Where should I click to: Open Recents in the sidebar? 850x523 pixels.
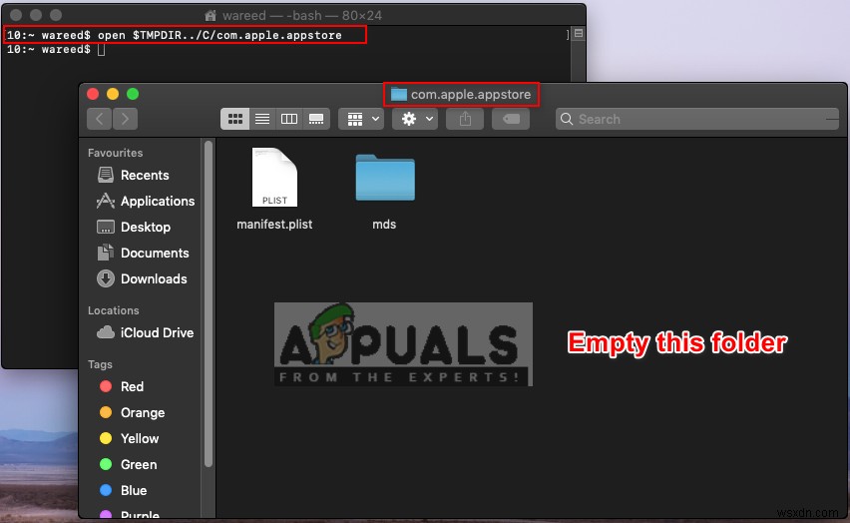pyautogui.click(x=145, y=176)
